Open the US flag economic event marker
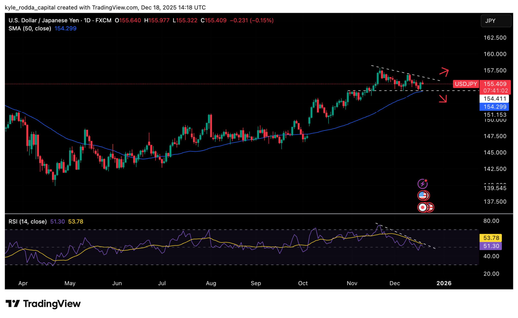This screenshot has height=318, width=518. tap(422, 195)
